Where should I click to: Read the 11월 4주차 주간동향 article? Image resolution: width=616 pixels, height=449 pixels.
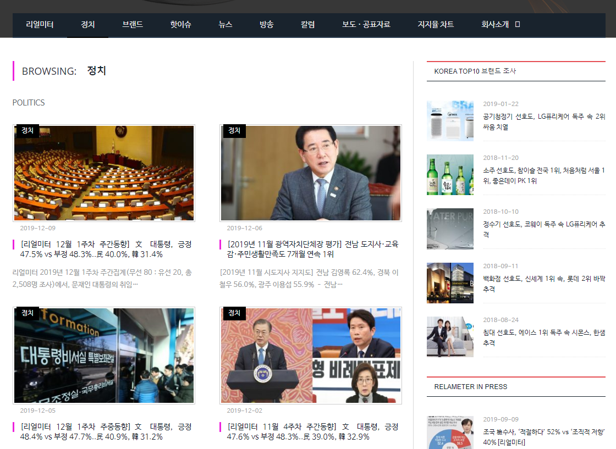(x=312, y=431)
